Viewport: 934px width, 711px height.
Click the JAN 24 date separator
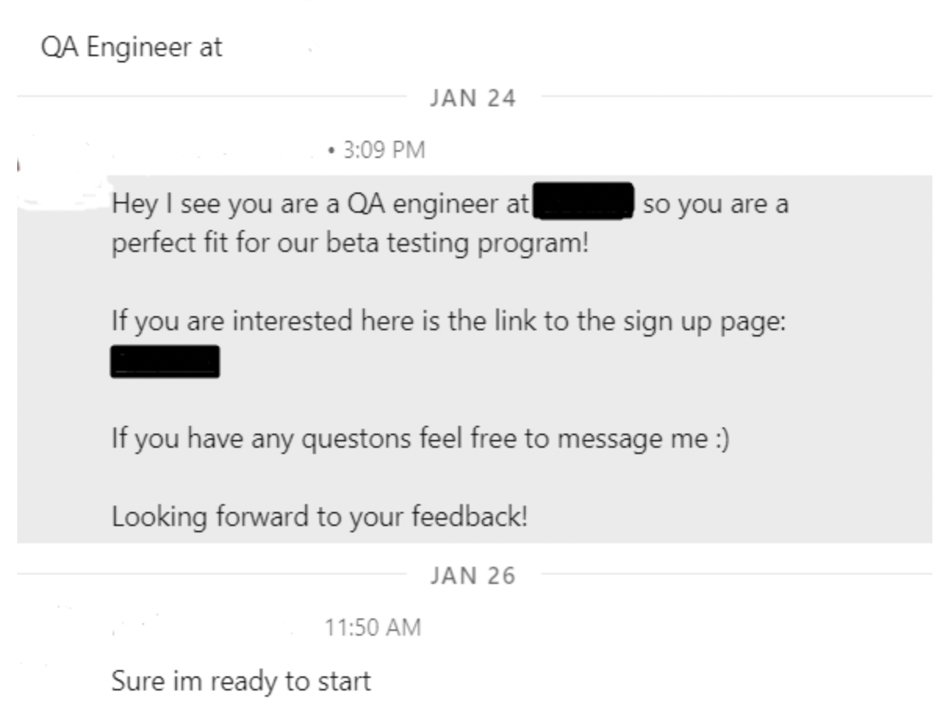(x=472, y=99)
